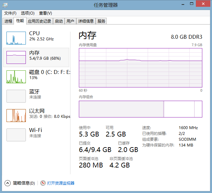Open the 打开资源监视器 link
The width and height of the screenshot is (212, 193).
[61, 183]
